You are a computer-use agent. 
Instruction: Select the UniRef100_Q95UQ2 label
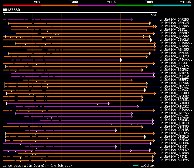(x=174, y=97)
